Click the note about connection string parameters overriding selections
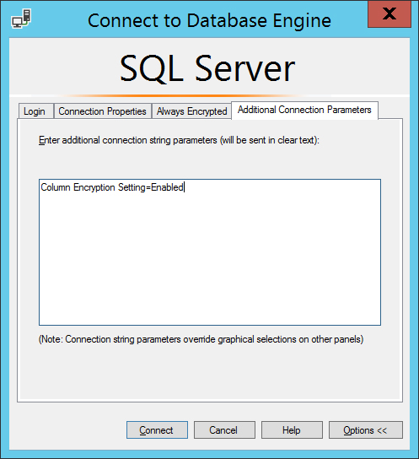 coord(201,339)
